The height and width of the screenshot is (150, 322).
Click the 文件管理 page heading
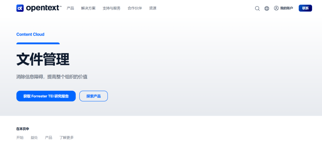43,60
